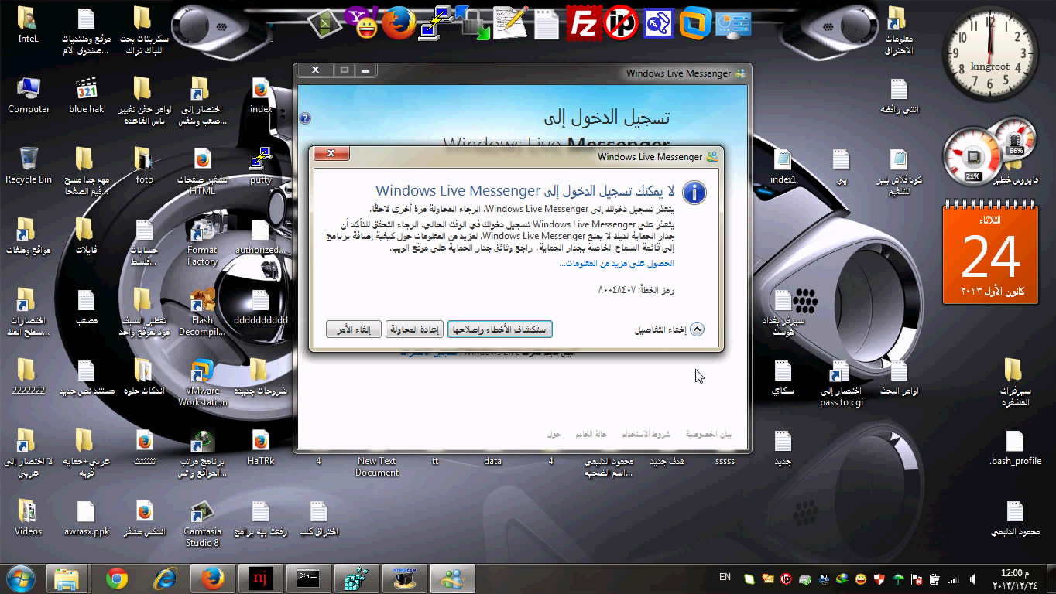The height and width of the screenshot is (594, 1056).
Task: Collapse the error details chevron (إخفاء التفاصيل)
Action: click(x=697, y=329)
